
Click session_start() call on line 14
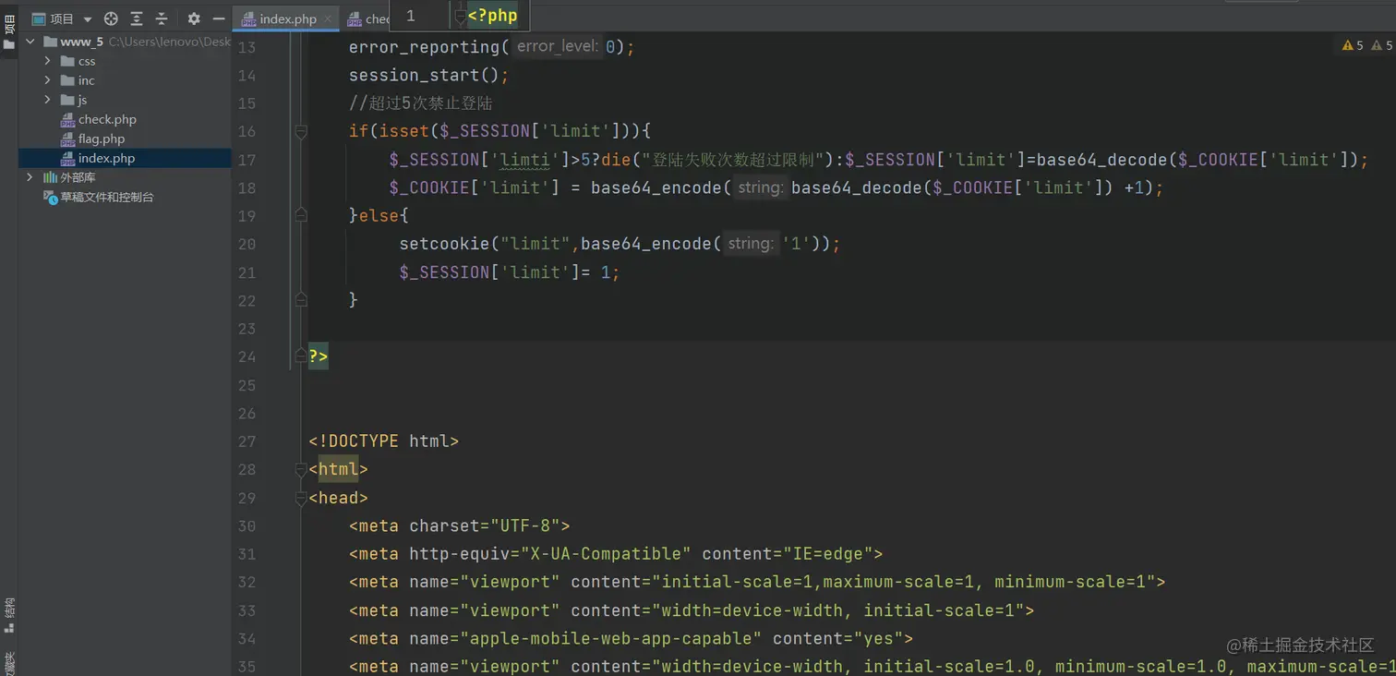click(x=428, y=75)
